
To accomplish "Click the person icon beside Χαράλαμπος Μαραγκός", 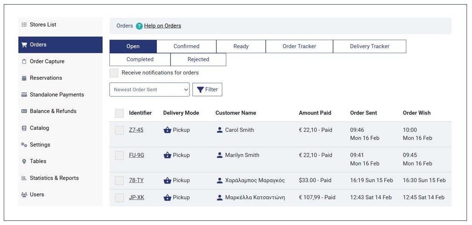I will point(220,180).
